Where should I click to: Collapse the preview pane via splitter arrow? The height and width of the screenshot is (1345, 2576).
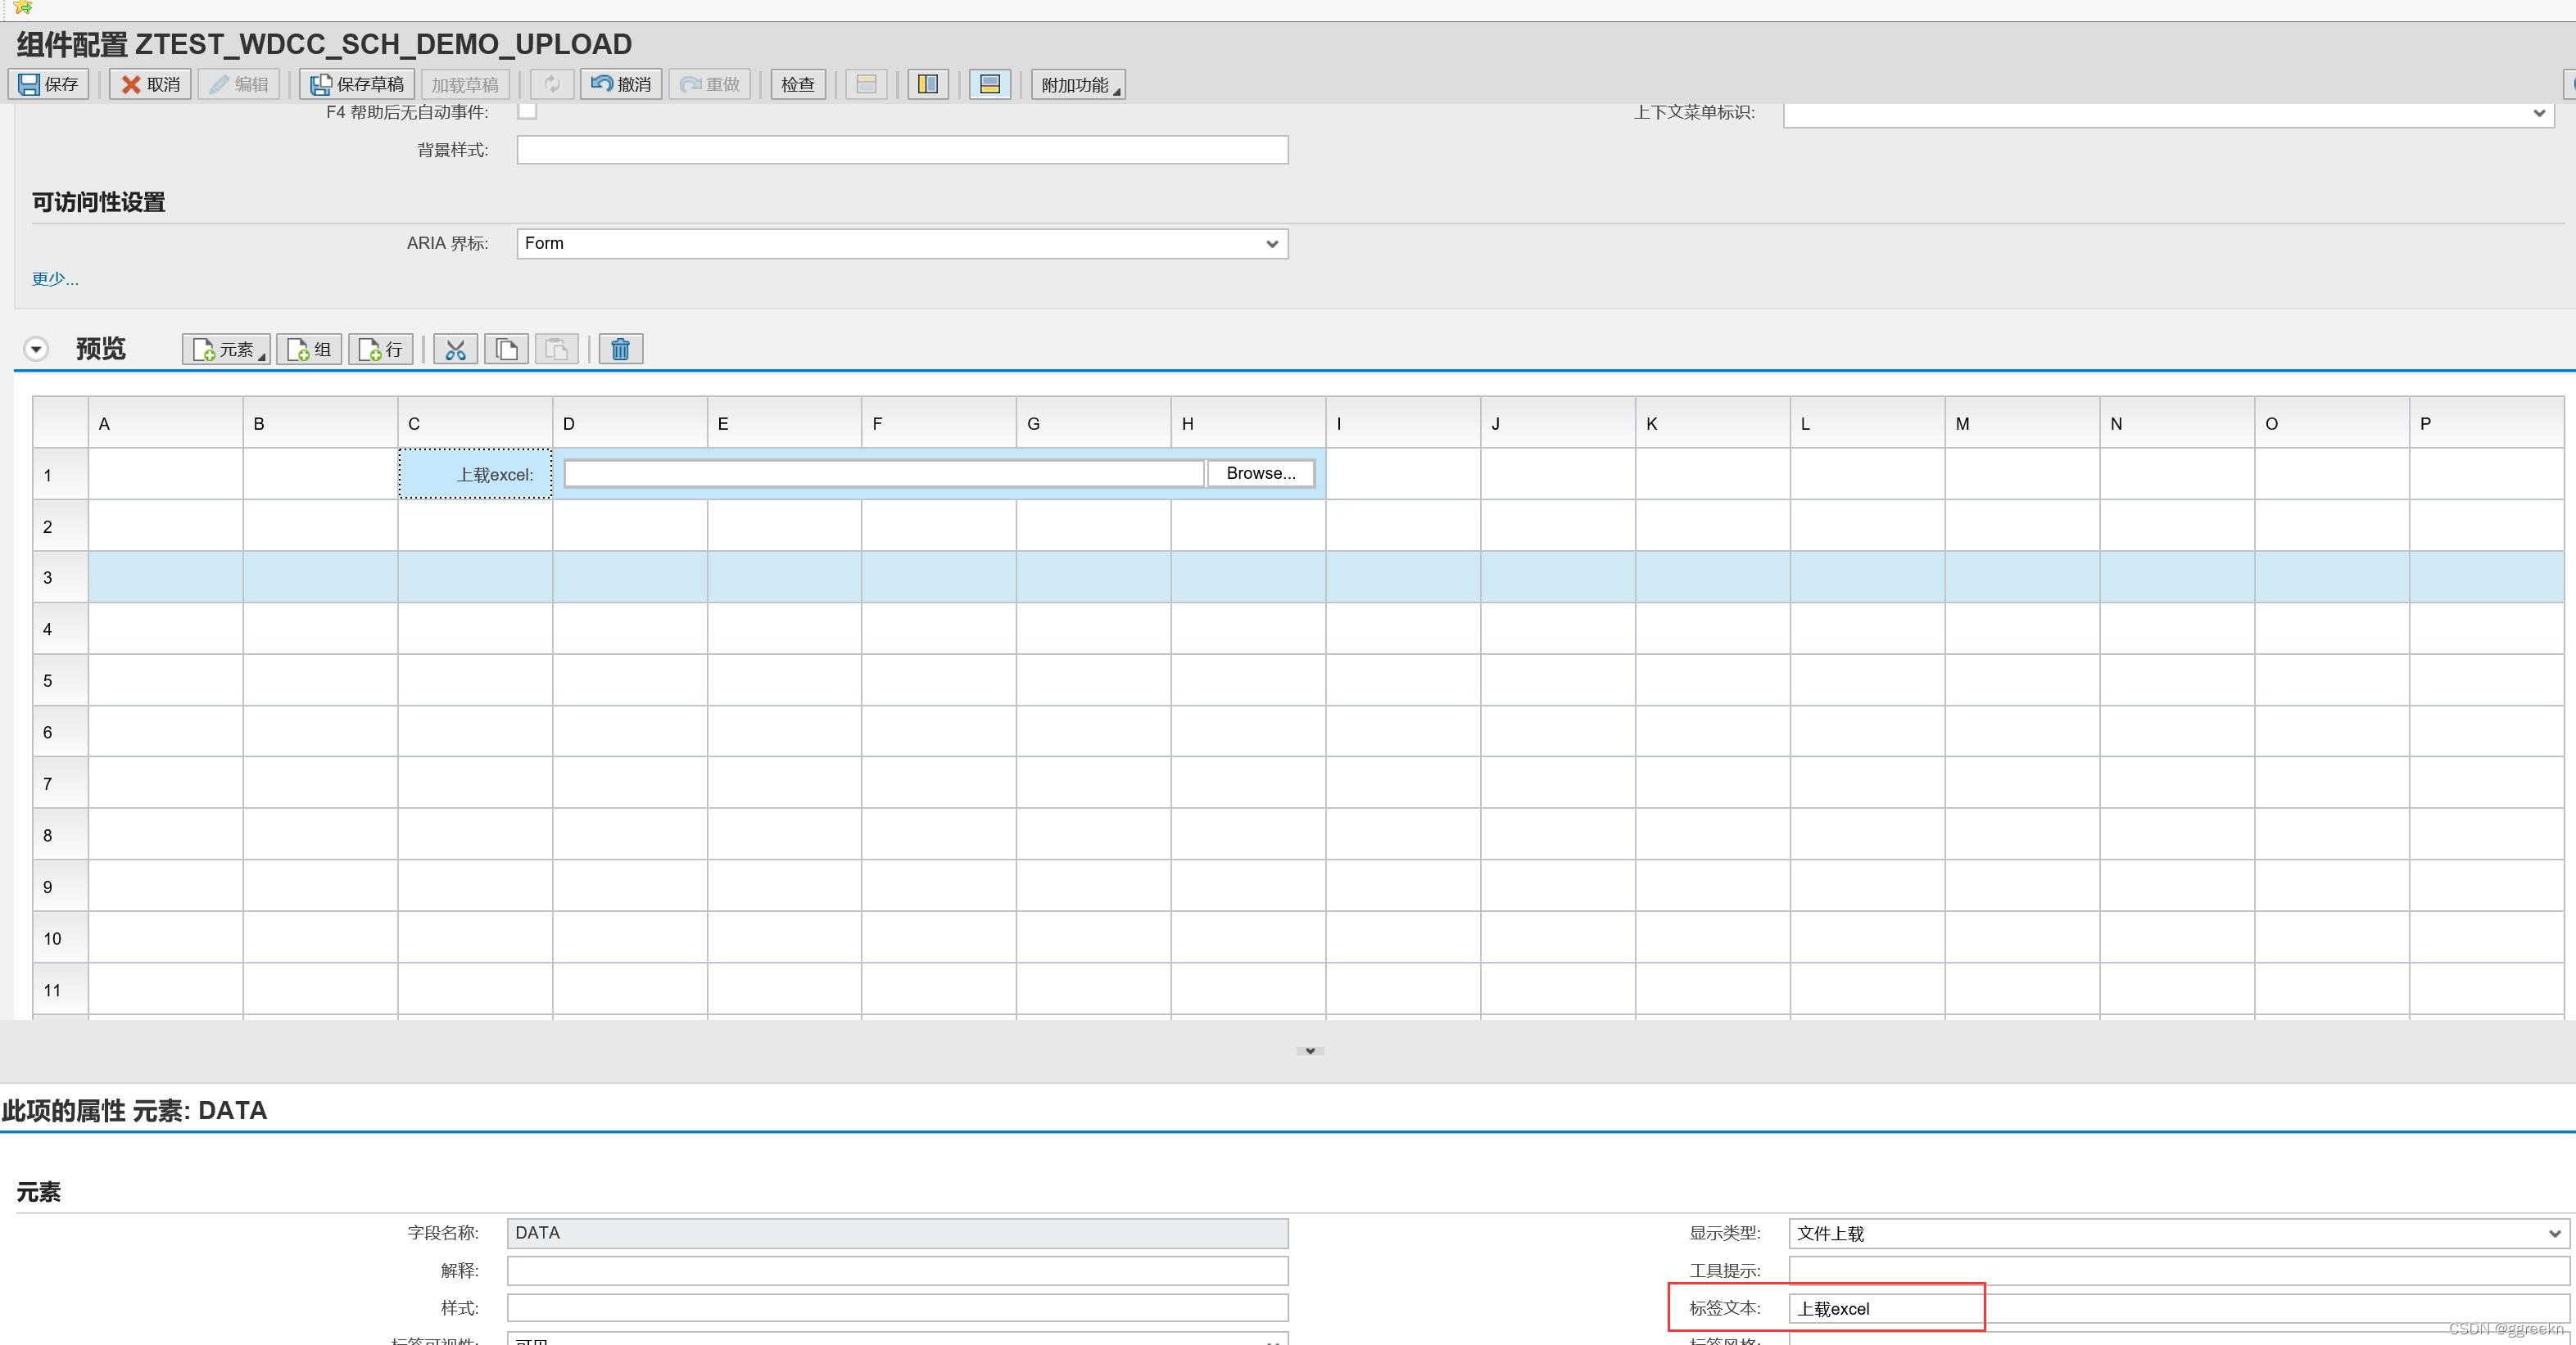[1310, 1050]
